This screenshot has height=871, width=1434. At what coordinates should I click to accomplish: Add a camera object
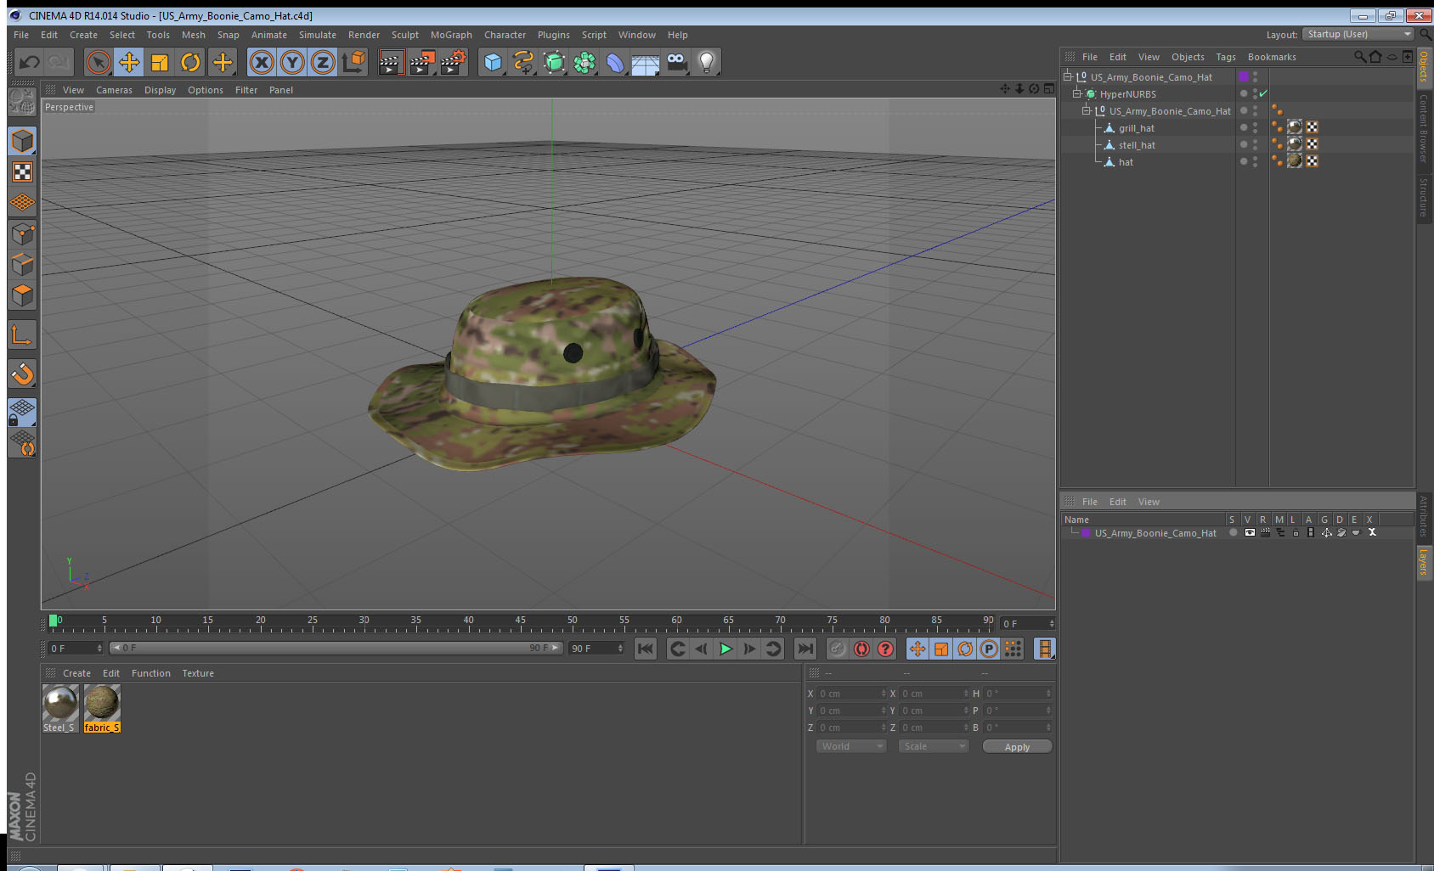point(676,62)
